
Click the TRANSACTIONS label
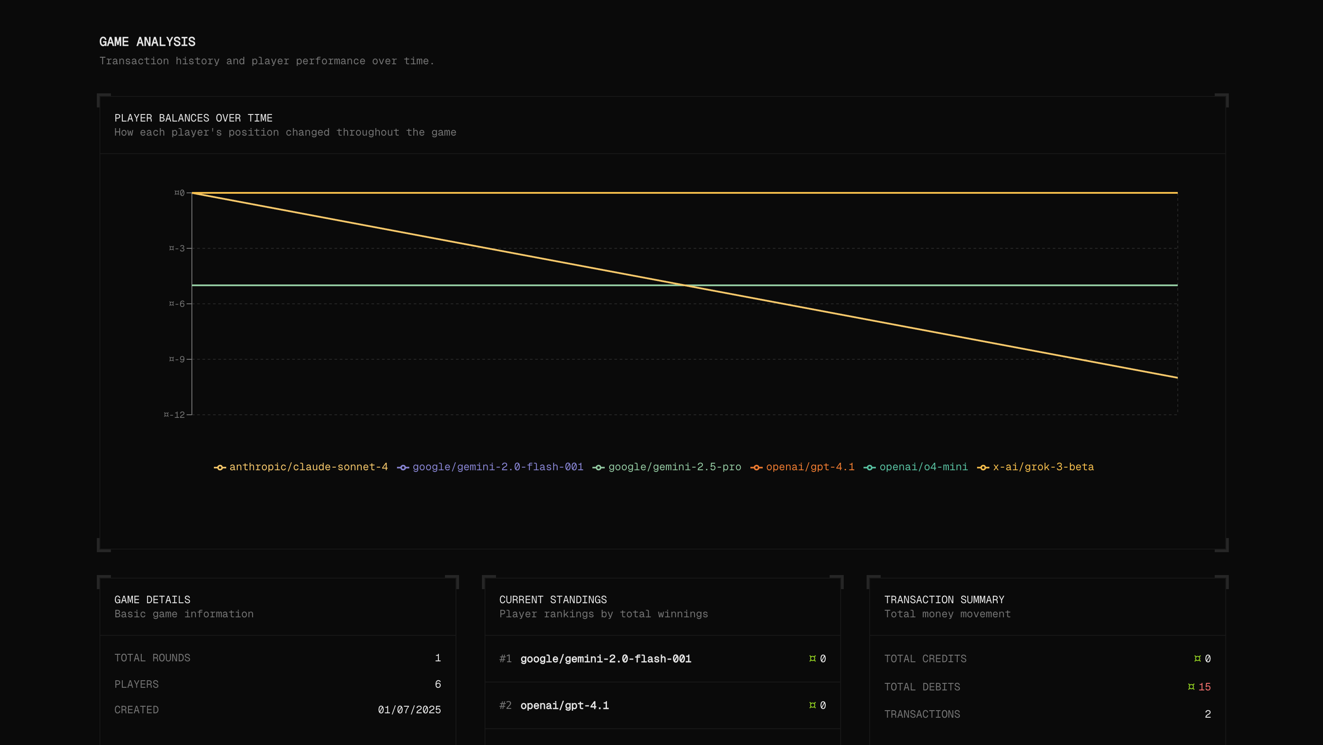pos(922,714)
